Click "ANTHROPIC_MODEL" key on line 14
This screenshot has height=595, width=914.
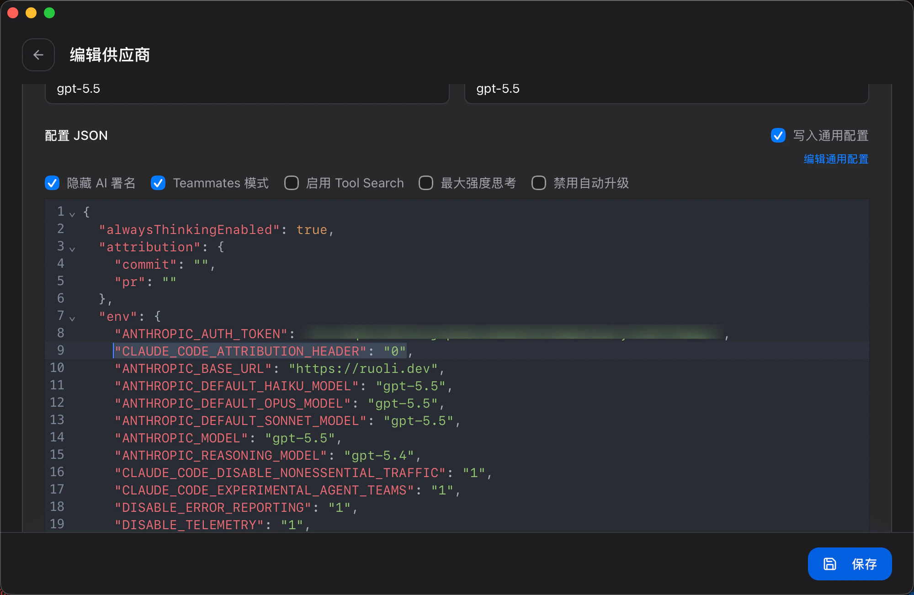click(181, 438)
